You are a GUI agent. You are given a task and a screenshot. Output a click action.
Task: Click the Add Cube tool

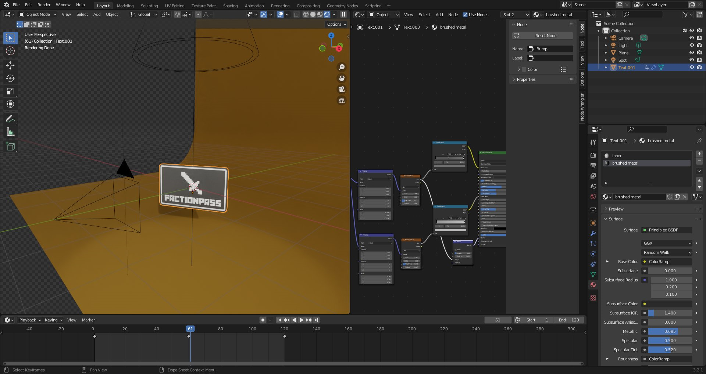pyautogui.click(x=10, y=146)
